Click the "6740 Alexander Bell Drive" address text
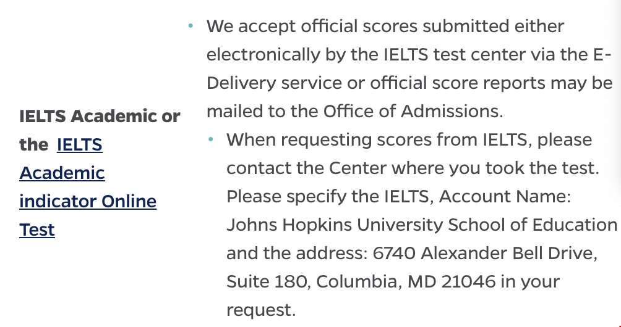This screenshot has width=621, height=327. pyautogui.click(x=485, y=253)
